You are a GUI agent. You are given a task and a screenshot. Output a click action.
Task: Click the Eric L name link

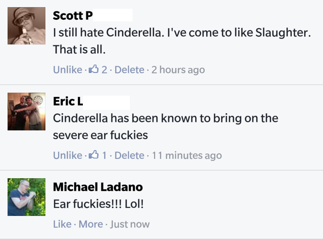click(68, 101)
